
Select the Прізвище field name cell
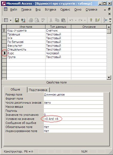(x=26, y=34)
